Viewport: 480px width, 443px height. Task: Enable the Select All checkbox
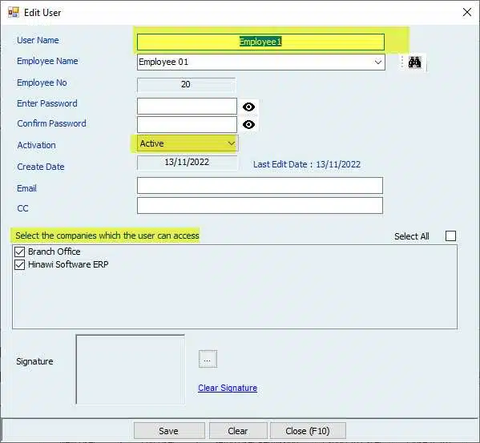click(450, 236)
